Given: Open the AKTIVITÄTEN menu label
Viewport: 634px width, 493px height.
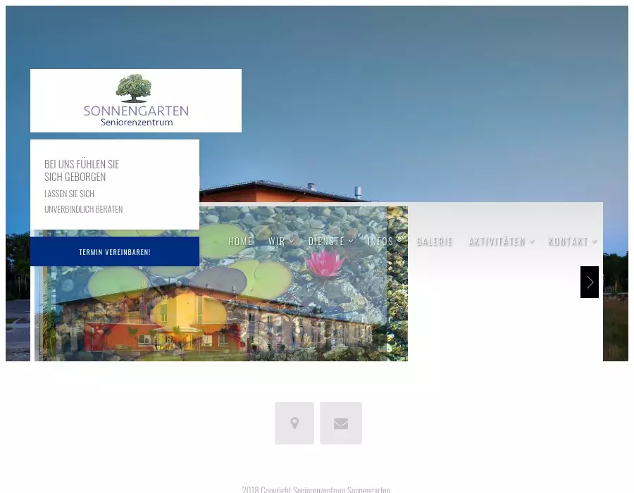Looking at the screenshot, I should coord(497,242).
